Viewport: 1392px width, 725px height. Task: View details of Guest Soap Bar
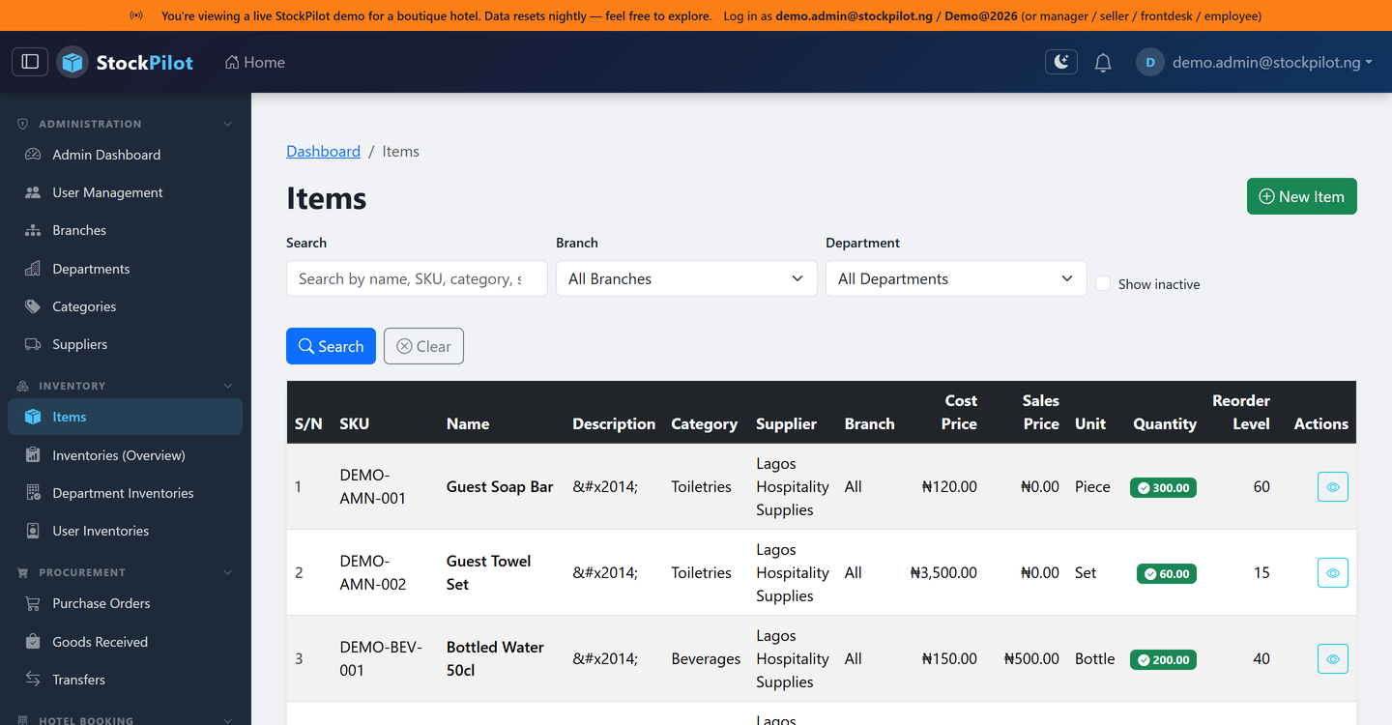pos(1332,487)
